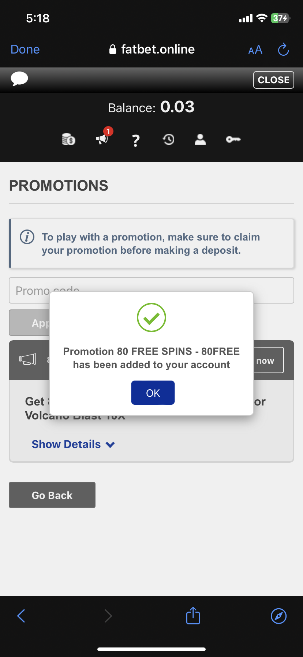Open the deposit coins icon
This screenshot has width=303, height=657.
pyautogui.click(x=68, y=139)
